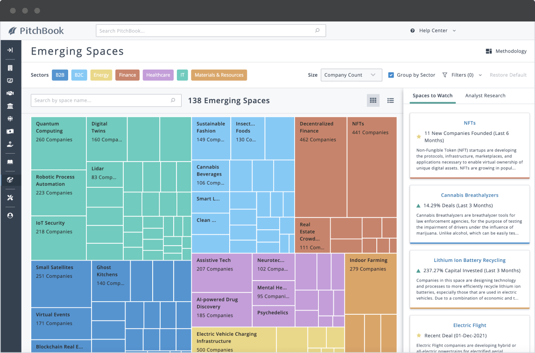Screen dimensions: 535x353
Task: Toggle the B2B sector filter
Action: click(60, 75)
